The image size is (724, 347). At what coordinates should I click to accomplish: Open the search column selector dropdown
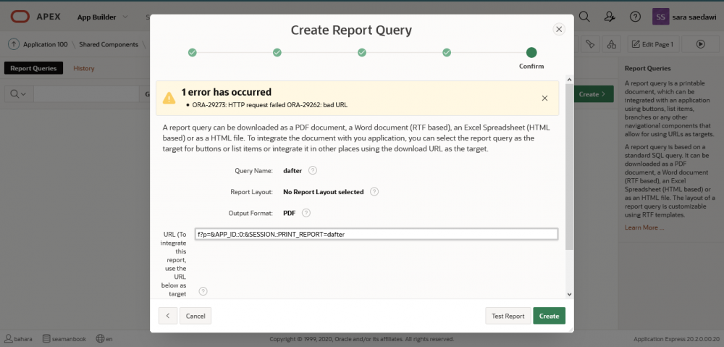tap(19, 93)
